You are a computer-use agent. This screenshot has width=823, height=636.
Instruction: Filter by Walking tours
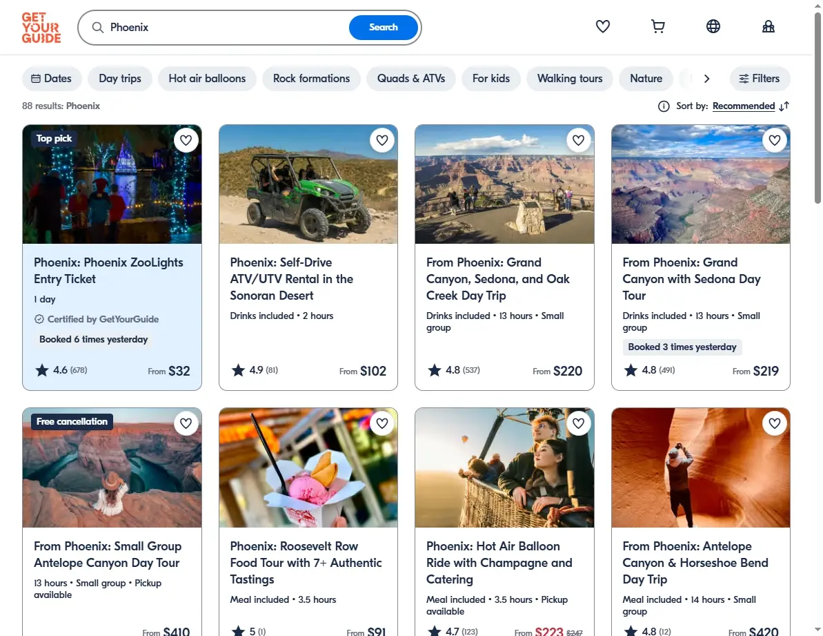(x=570, y=78)
